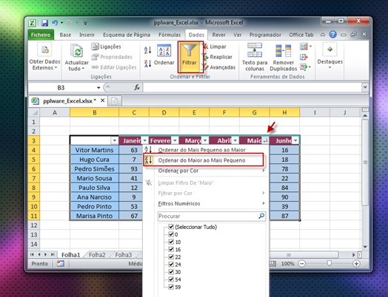Open filter dropdown in cell B3

[114, 140]
